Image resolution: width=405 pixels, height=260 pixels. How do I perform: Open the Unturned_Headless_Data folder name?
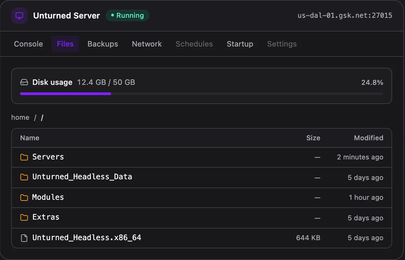point(82,177)
